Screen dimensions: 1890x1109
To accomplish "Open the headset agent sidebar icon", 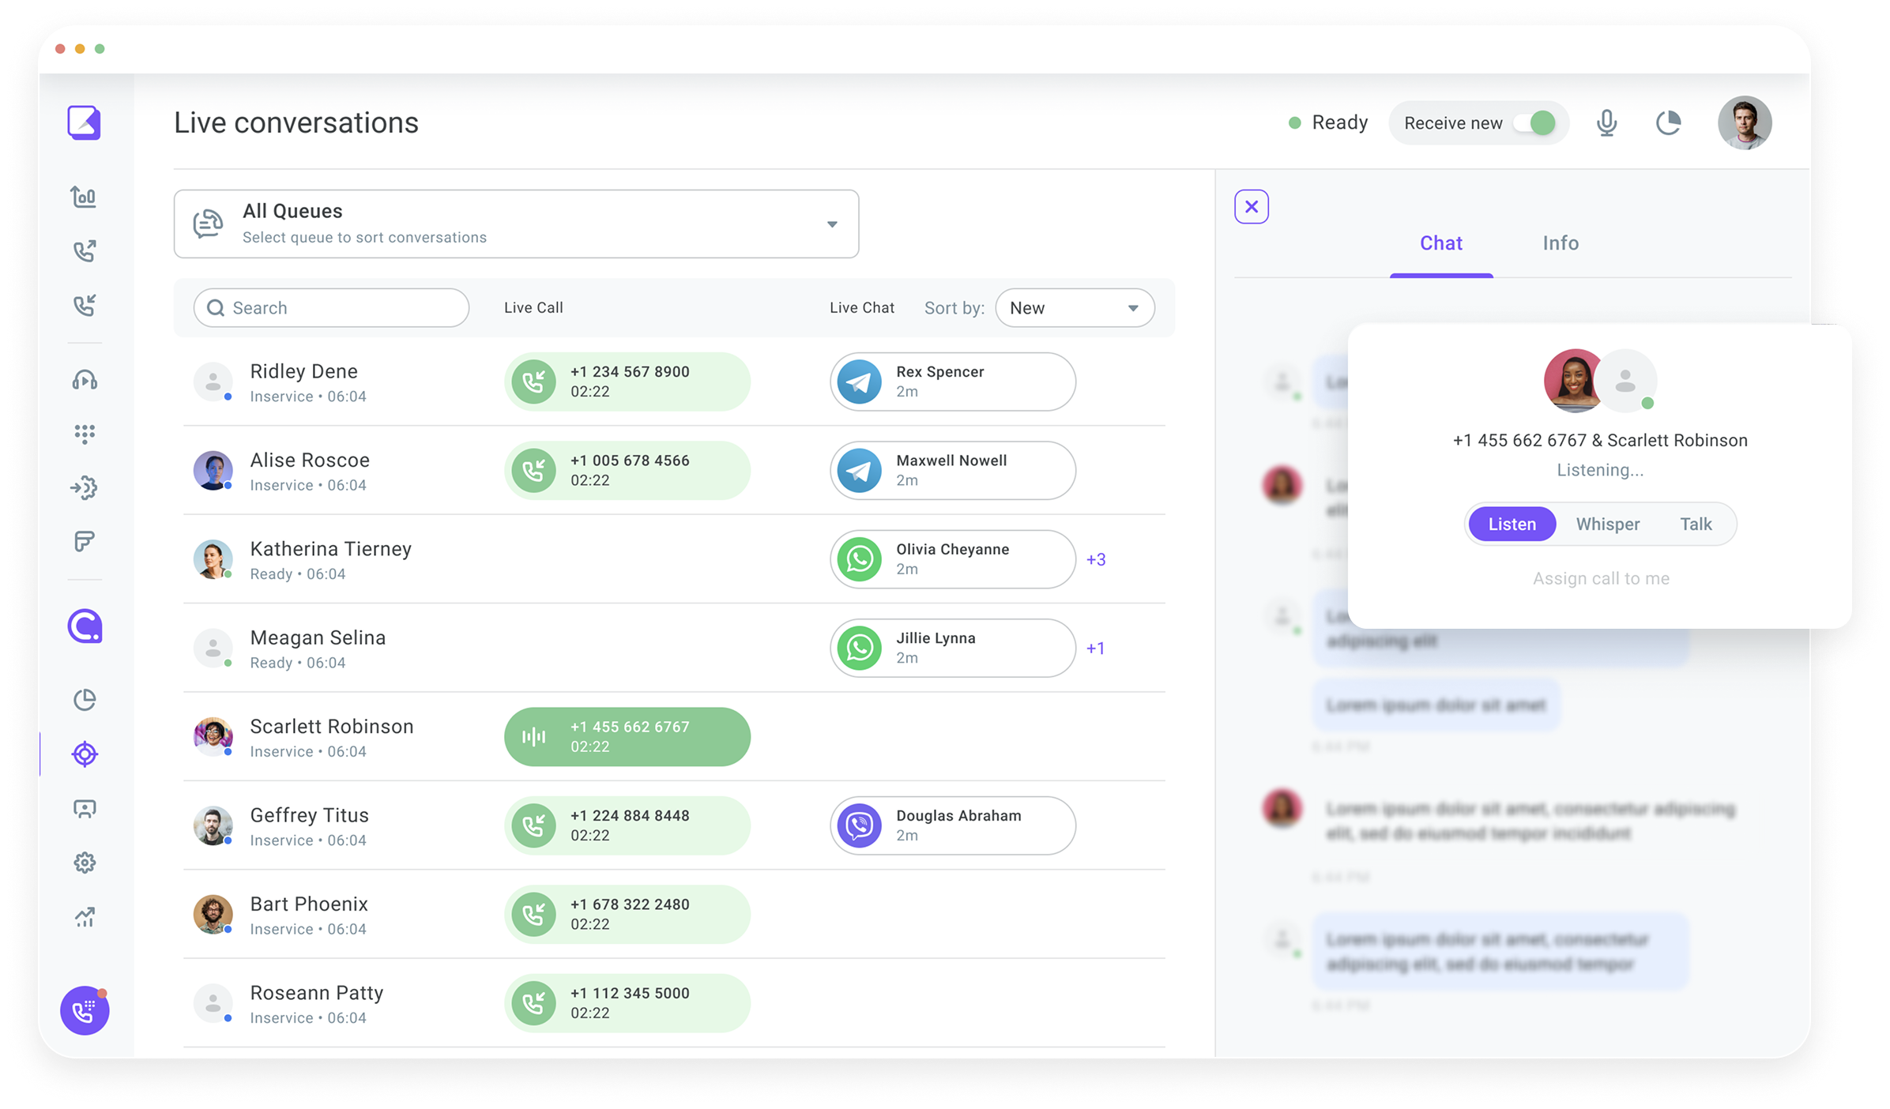I will [85, 380].
